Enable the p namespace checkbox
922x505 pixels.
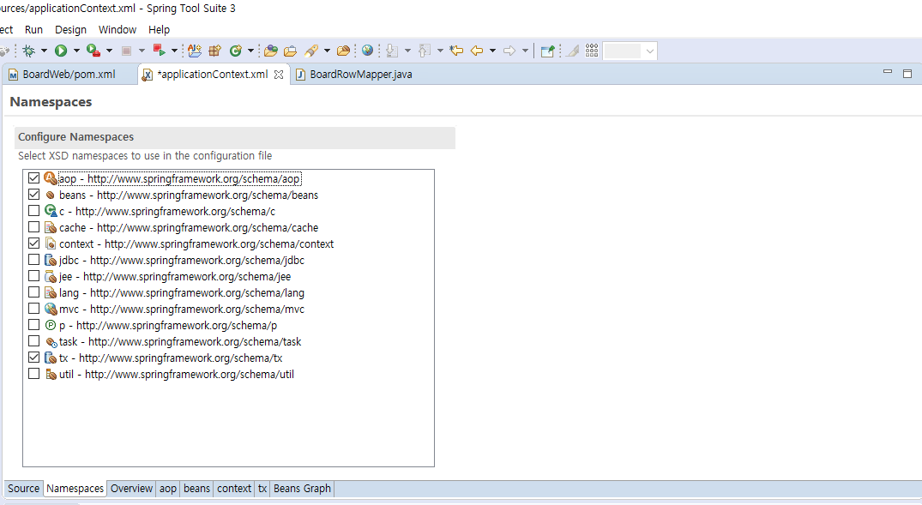pyautogui.click(x=34, y=324)
